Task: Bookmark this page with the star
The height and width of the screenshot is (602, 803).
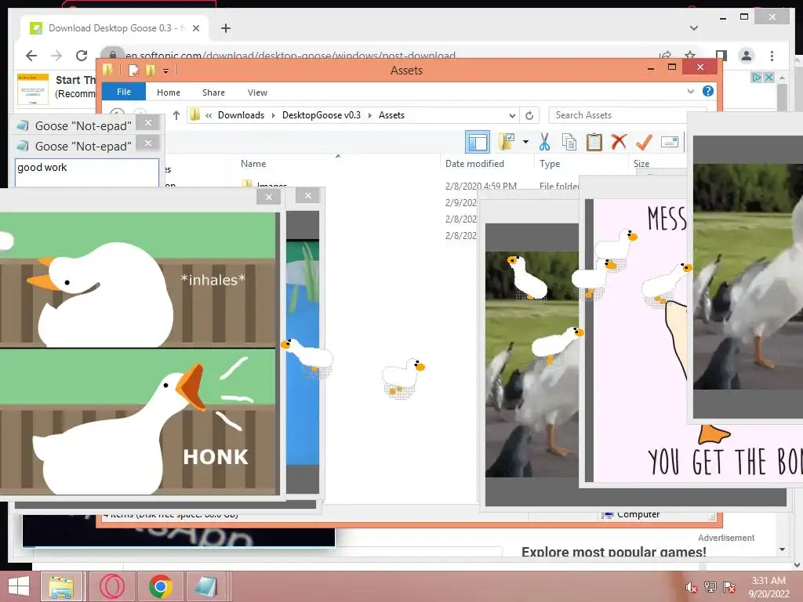Action: [x=690, y=55]
